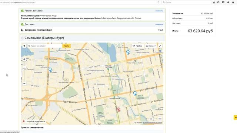
Task: Go to the browser home page icon
Action: pyautogui.click(x=233, y=3)
